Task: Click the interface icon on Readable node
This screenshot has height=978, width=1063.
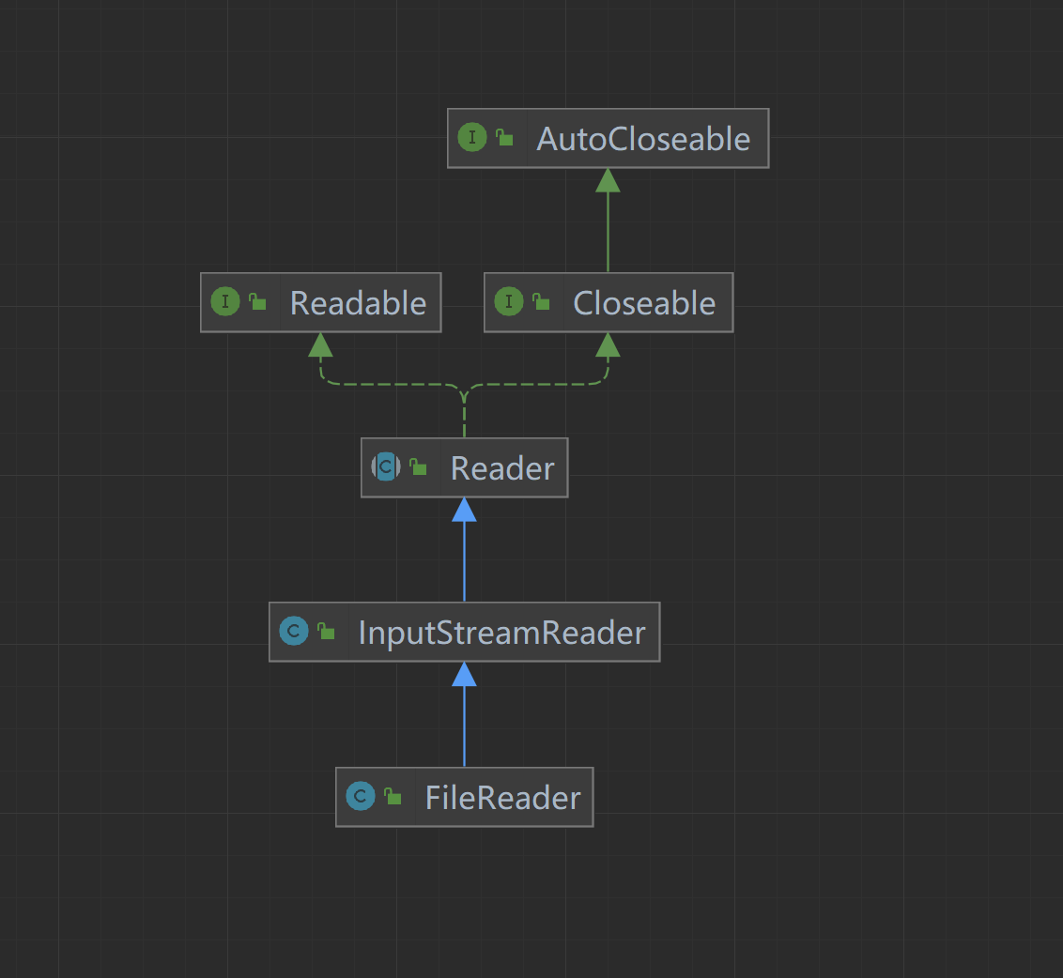Action: [x=225, y=302]
